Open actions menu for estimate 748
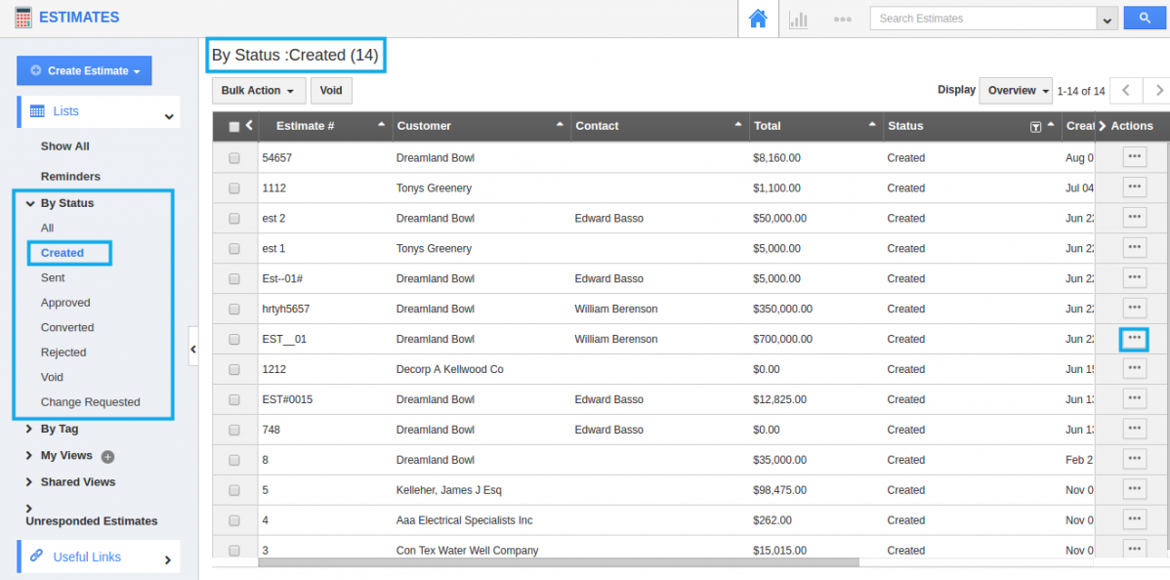Image resolution: width=1170 pixels, height=580 pixels. tap(1134, 429)
